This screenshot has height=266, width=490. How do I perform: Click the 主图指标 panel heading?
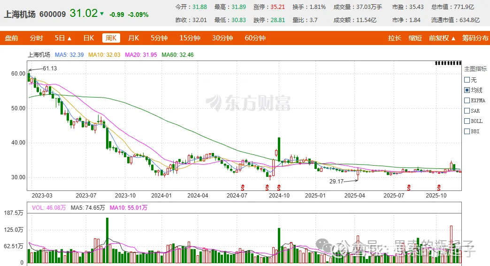tap(475, 69)
